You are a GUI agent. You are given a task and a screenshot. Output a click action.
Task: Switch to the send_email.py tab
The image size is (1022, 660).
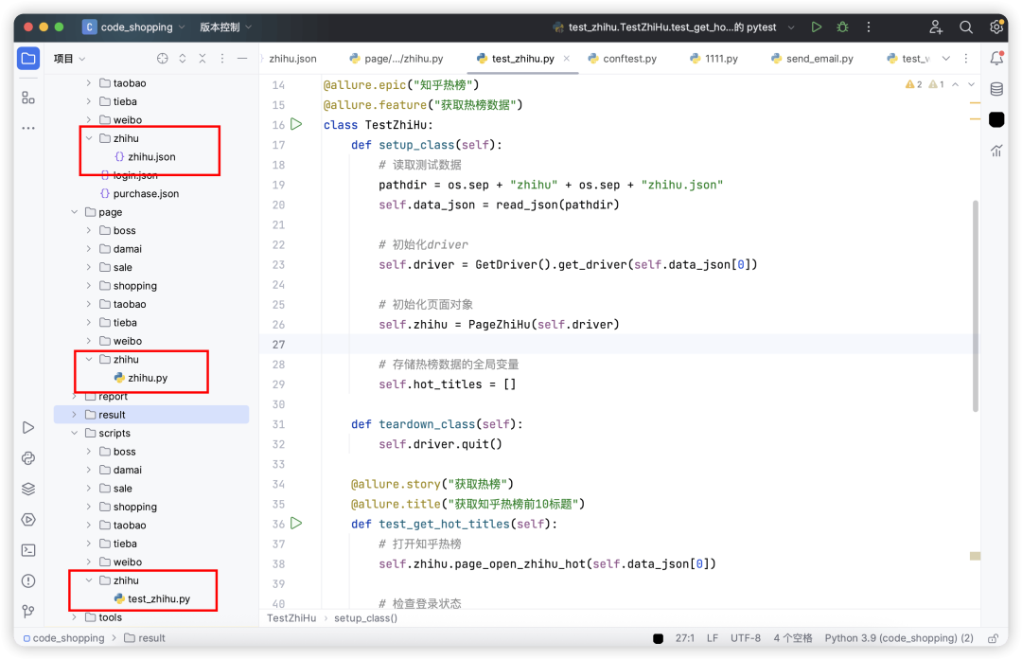click(x=812, y=59)
